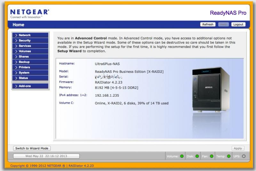Expand the Volumes arrow chevron
Screen dimensions: 256x171
pyautogui.click(x=16, y=51)
